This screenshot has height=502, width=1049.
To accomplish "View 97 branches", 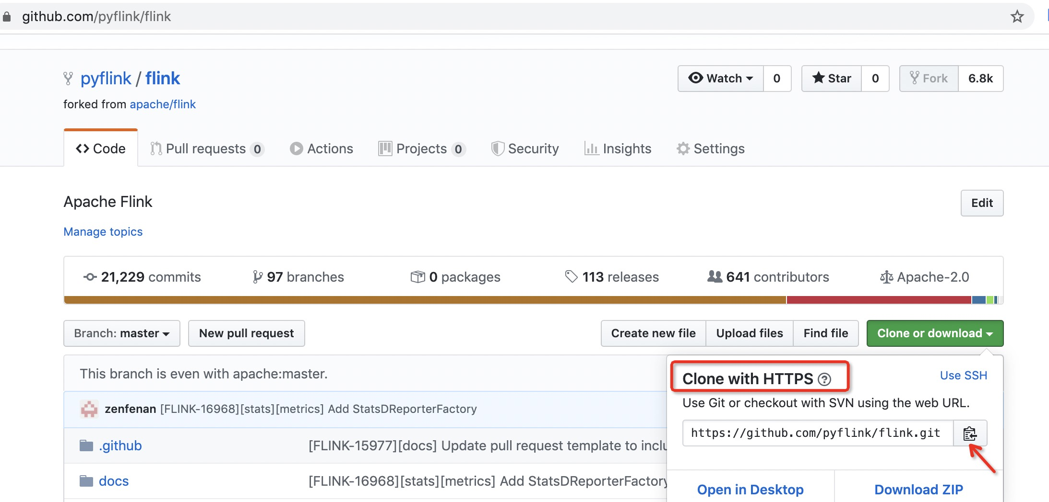I will pos(298,277).
